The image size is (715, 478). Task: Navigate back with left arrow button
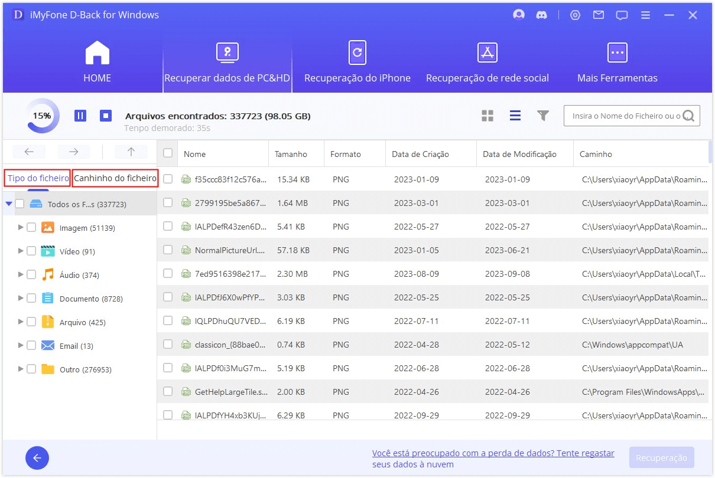(x=29, y=152)
